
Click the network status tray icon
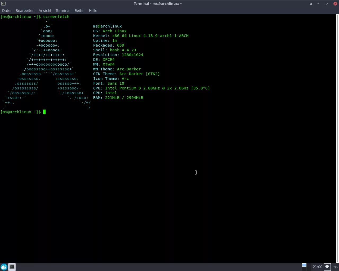[x=327, y=267]
